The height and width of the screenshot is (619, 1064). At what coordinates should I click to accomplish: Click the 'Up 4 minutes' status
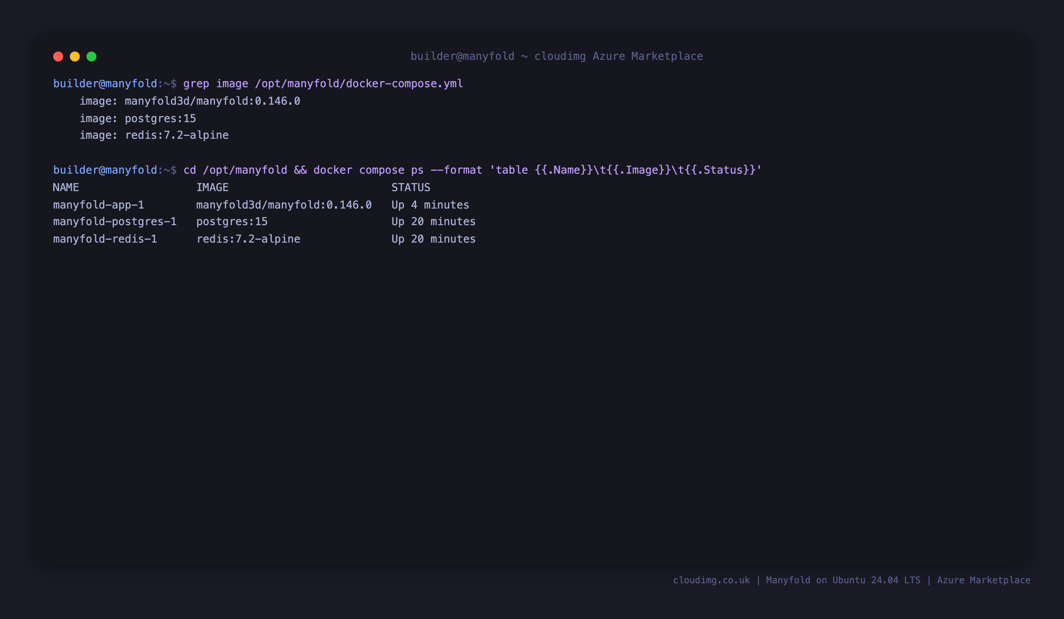tap(430, 205)
